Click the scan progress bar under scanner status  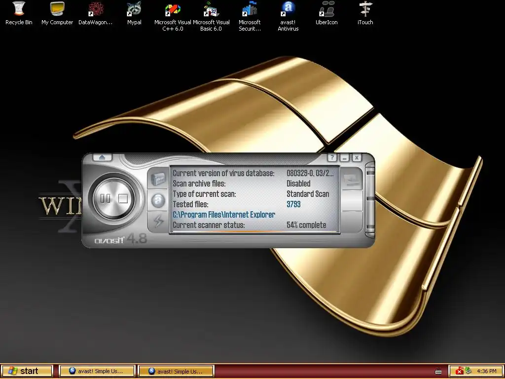(x=254, y=231)
